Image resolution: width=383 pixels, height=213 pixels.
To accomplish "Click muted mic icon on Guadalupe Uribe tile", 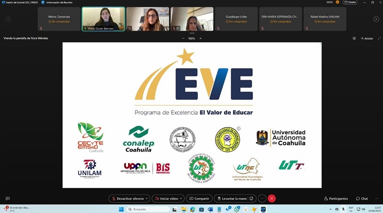I will [x=218, y=28].
